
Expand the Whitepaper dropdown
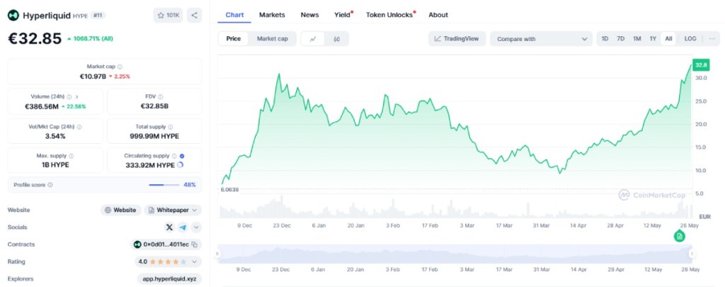[173, 210]
